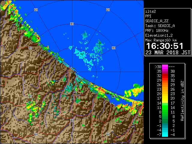
Task: Pick the yellow 17-20 dBZ legend band
Action: [x=165, y=98]
